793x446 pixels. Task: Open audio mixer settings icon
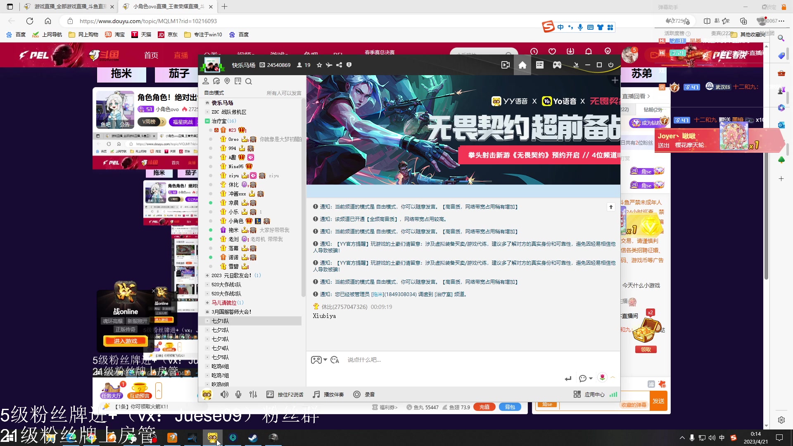[253, 394]
